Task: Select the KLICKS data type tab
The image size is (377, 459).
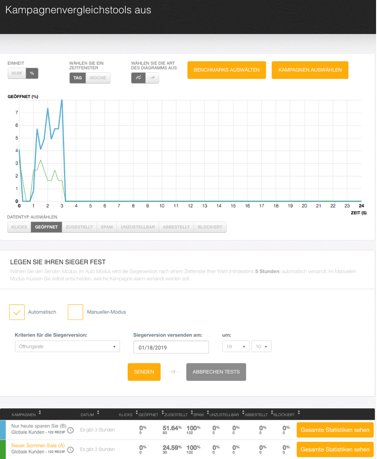Action: coord(19,227)
